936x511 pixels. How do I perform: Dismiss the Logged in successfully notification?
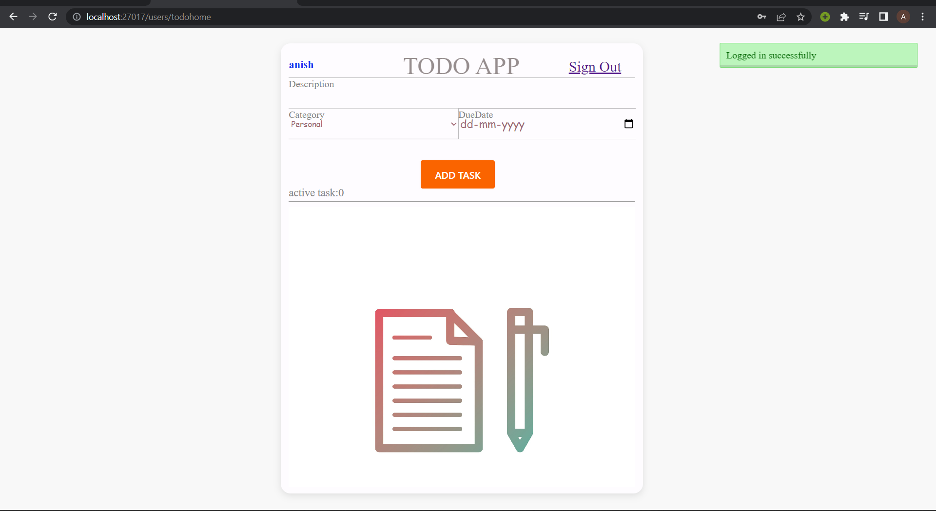coord(818,55)
